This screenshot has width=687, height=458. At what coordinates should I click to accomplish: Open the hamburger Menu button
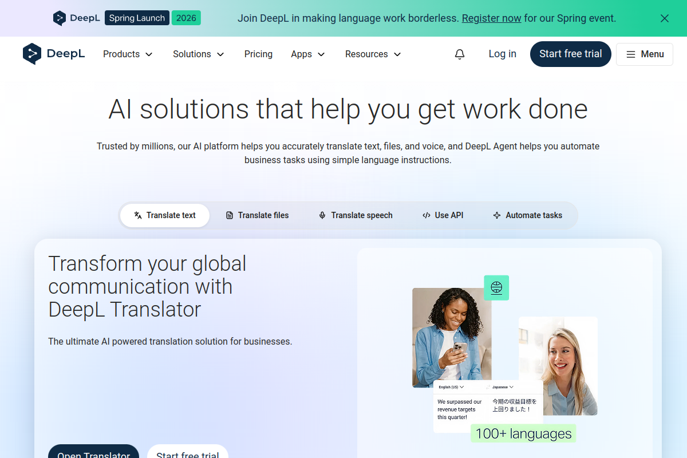(x=644, y=54)
